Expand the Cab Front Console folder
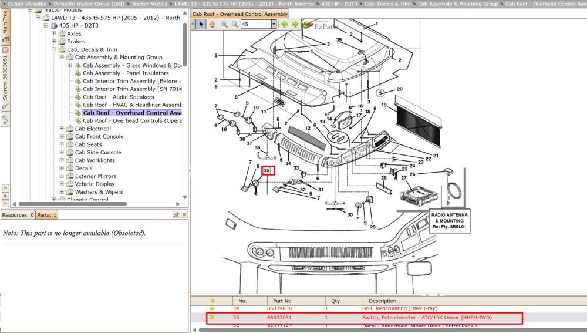Screen dimensions: 587x333 pyautogui.click(x=62, y=136)
